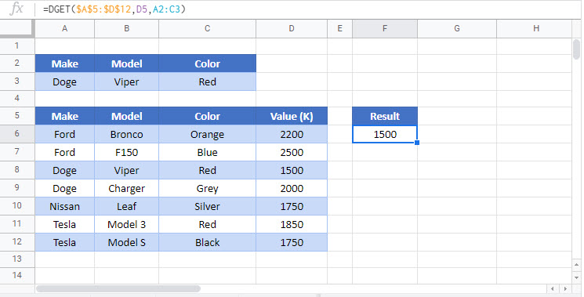Select row 6 header
This screenshot has width=584, height=297.
click(17, 134)
